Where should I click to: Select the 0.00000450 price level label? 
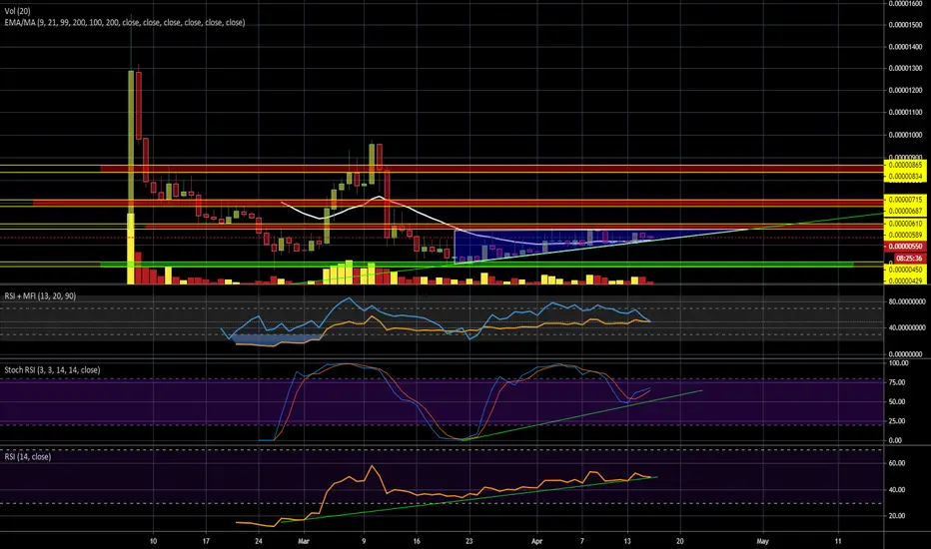pyautogui.click(x=905, y=270)
